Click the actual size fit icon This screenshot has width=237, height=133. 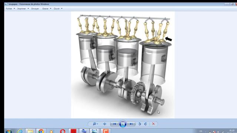(x=104, y=124)
